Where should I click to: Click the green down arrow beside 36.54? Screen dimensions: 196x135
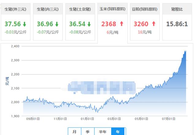coord(89,24)
